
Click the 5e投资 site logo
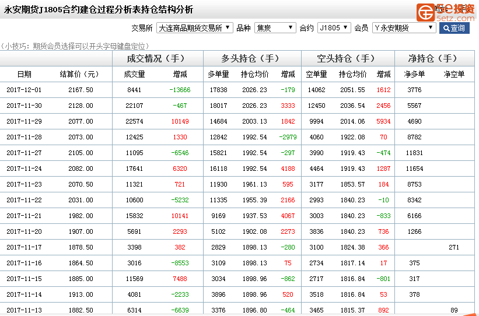(x=446, y=12)
